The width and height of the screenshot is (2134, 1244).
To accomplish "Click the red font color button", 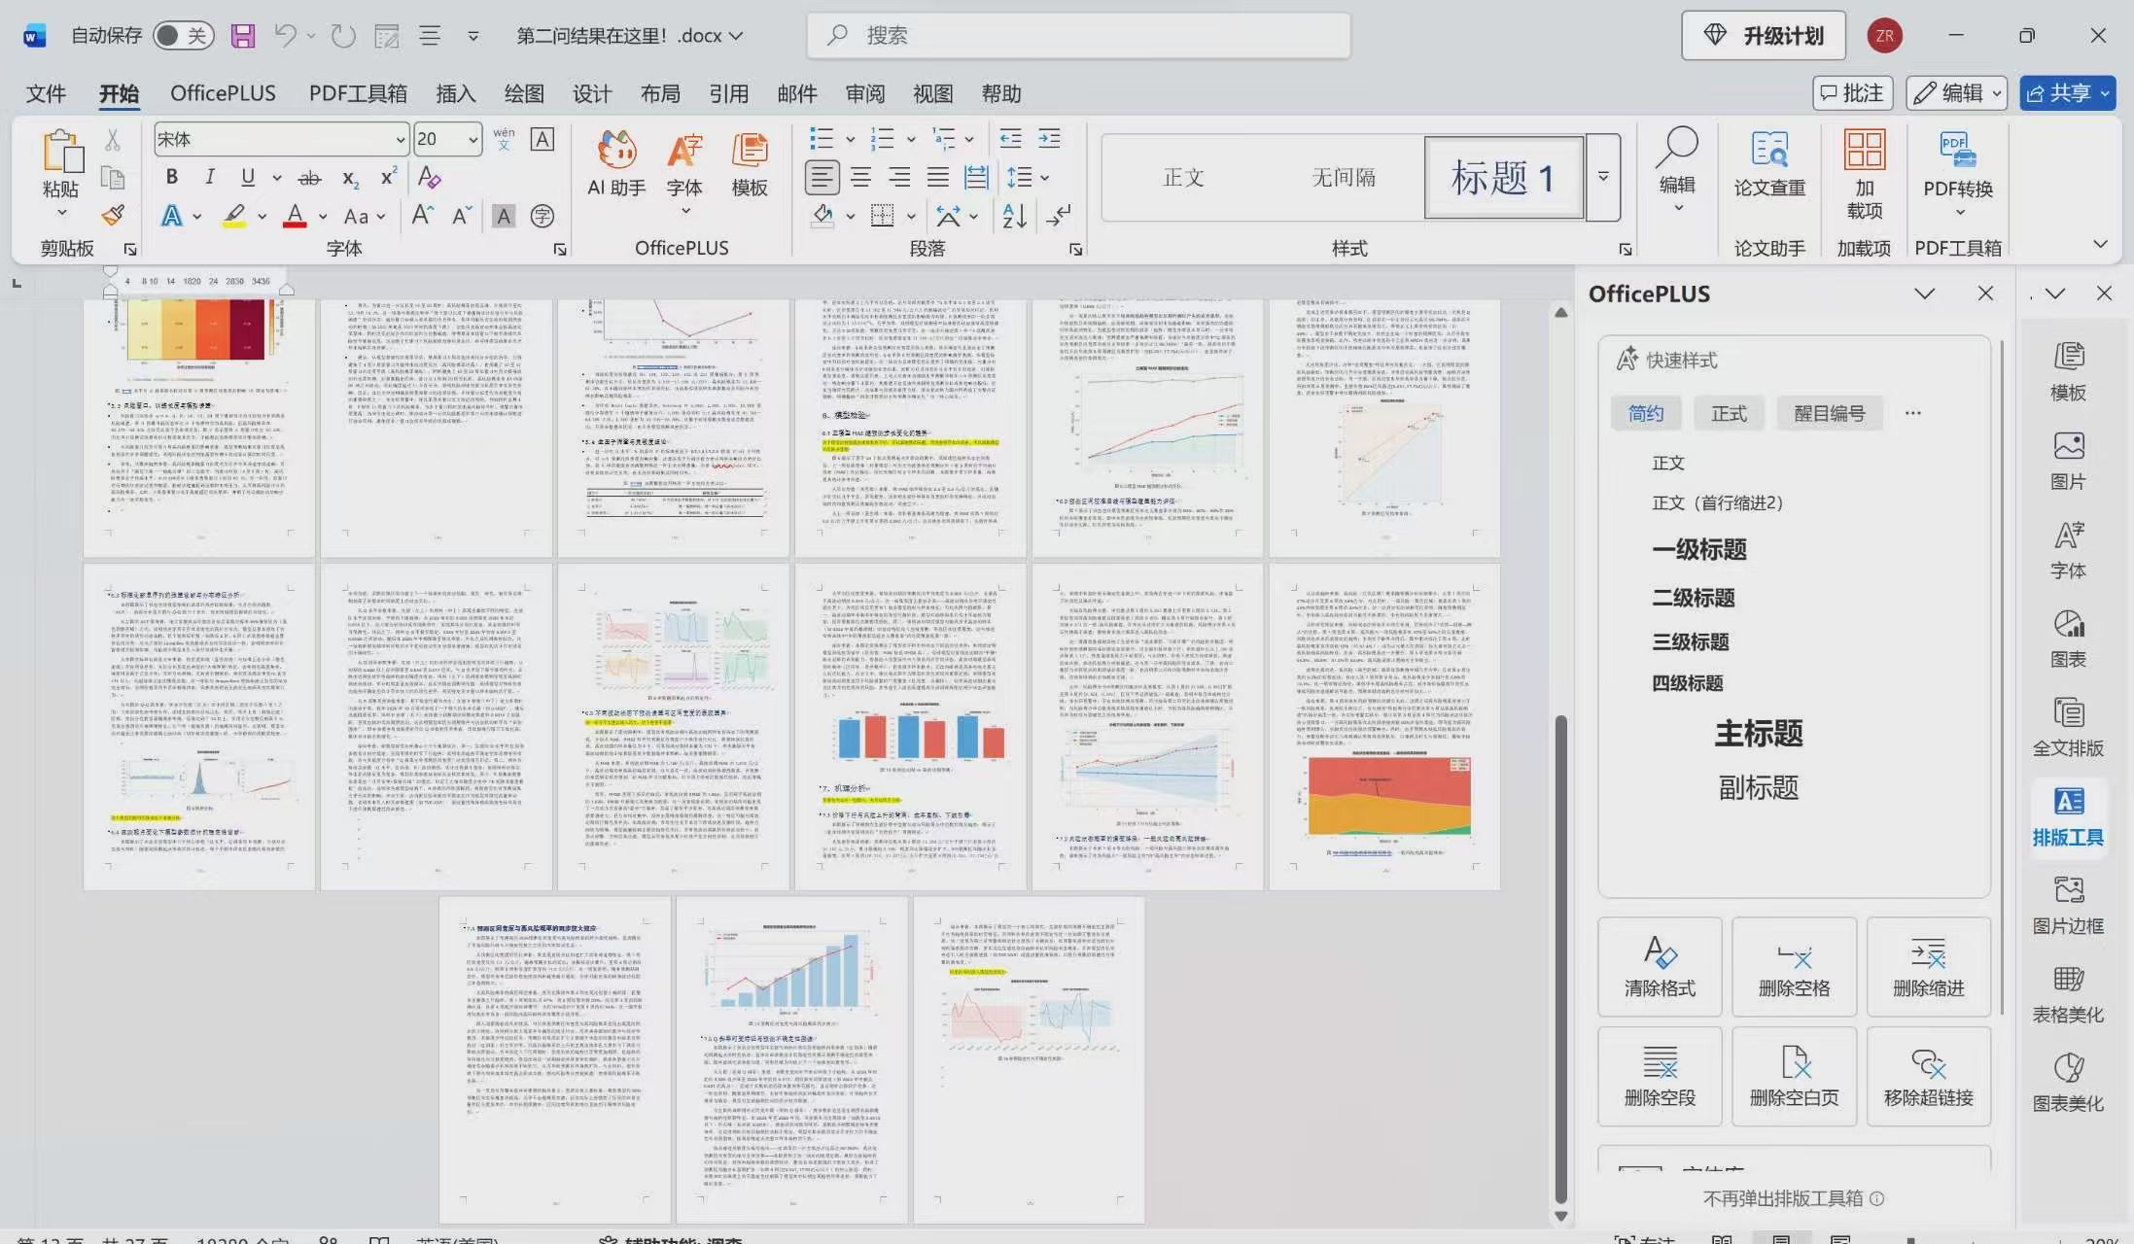I will coord(295,215).
